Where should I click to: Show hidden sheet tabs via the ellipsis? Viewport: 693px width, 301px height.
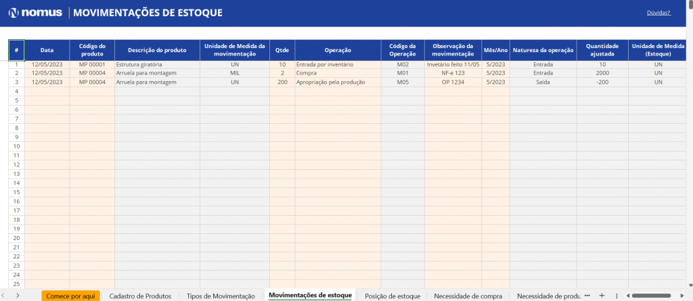tap(587, 296)
